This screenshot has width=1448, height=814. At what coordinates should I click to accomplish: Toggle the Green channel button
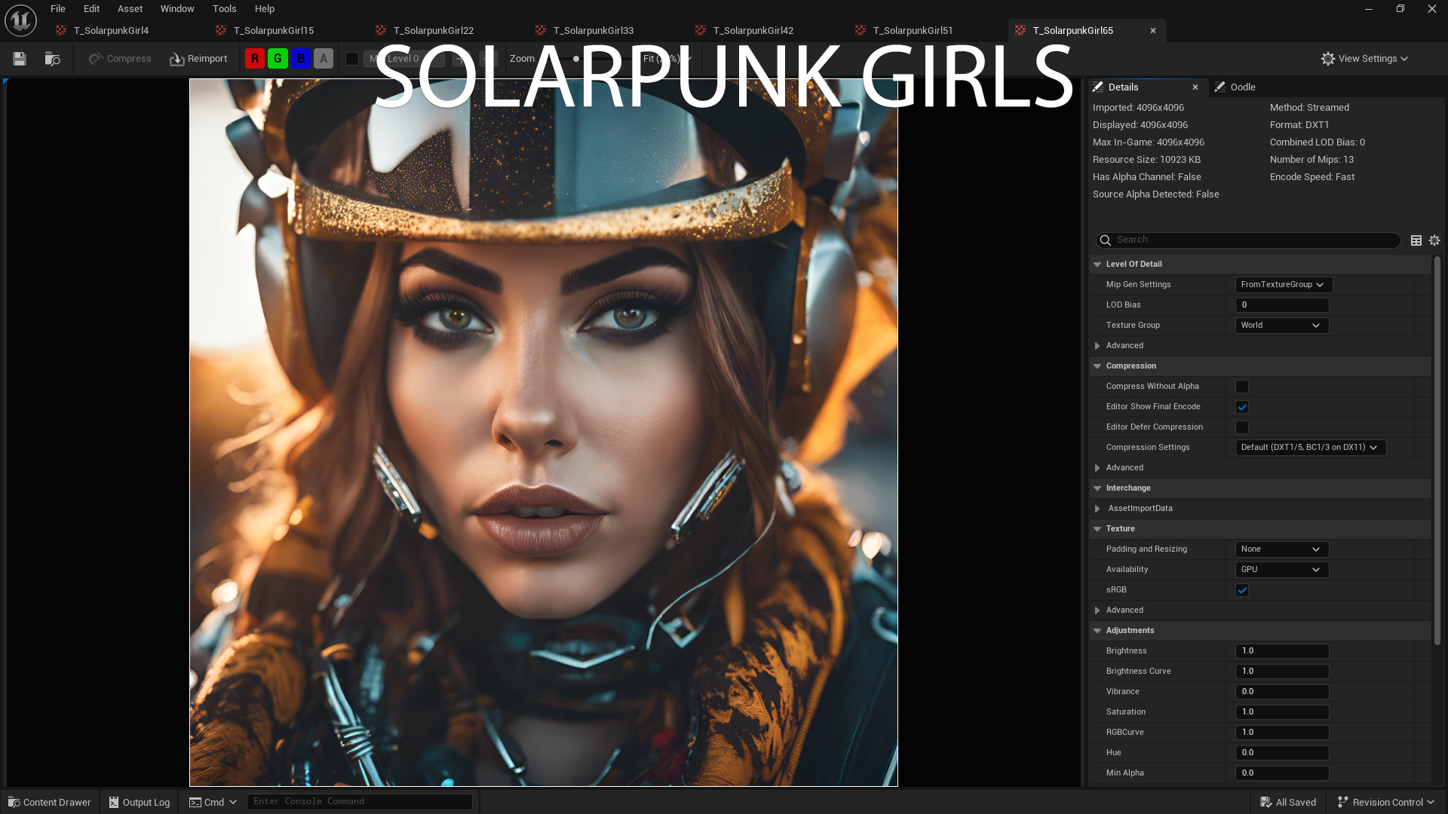click(278, 59)
